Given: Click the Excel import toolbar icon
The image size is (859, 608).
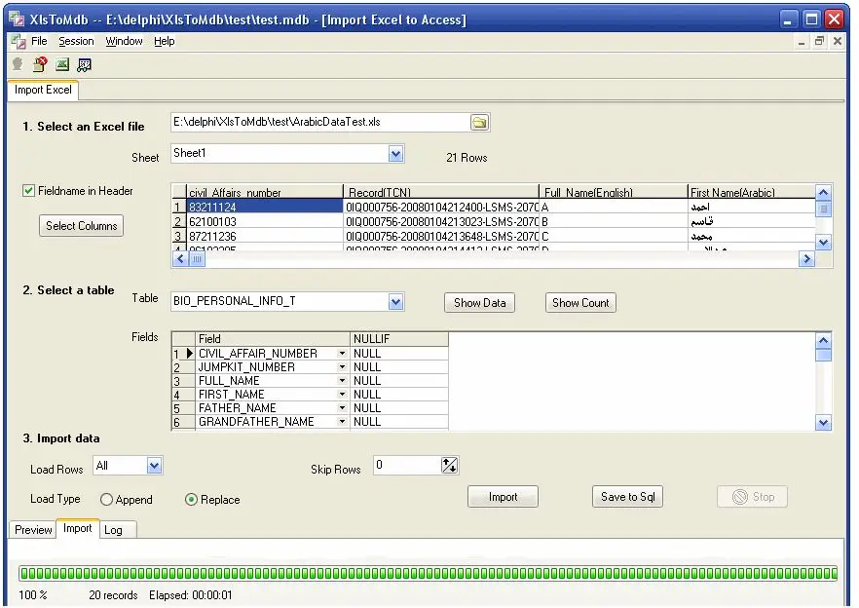Looking at the screenshot, I should (x=62, y=65).
